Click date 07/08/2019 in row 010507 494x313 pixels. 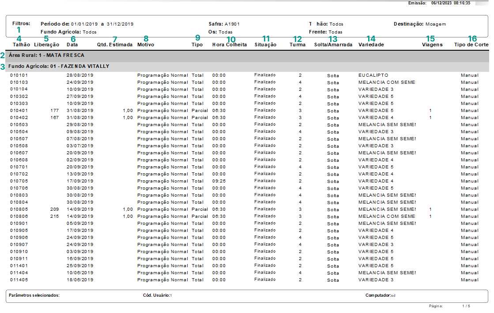(x=80, y=139)
